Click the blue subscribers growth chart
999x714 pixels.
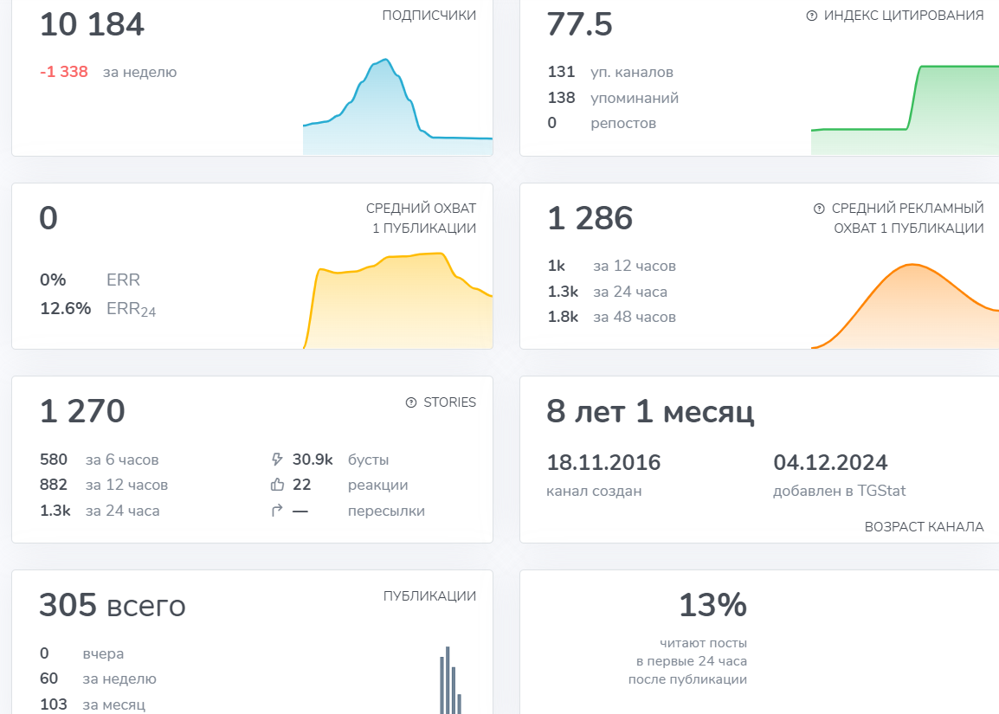tap(397, 106)
